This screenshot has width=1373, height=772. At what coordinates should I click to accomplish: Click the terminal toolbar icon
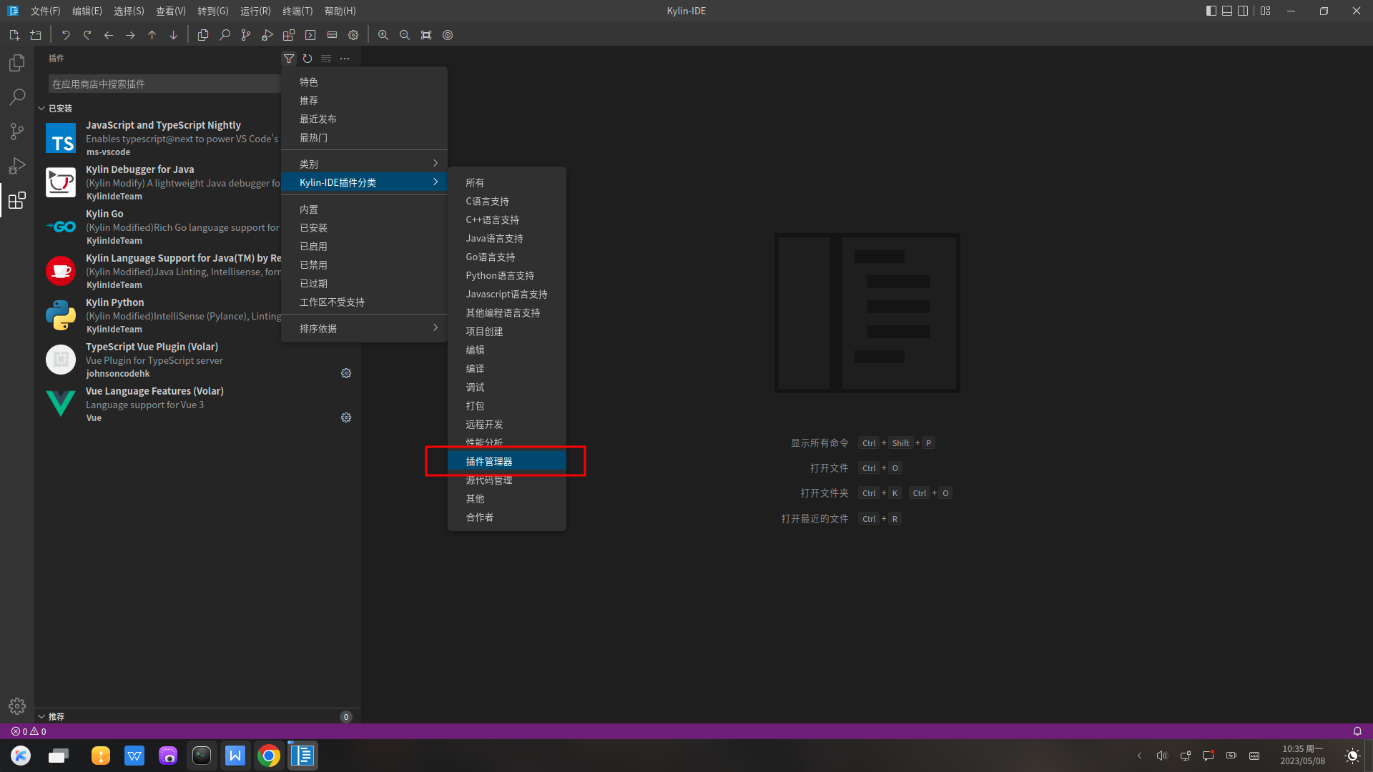pos(310,35)
